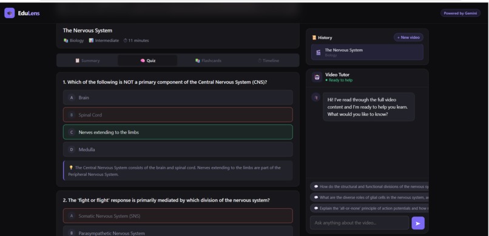
Task: Click the all-or-none principle suggested question
Action: 369,208
